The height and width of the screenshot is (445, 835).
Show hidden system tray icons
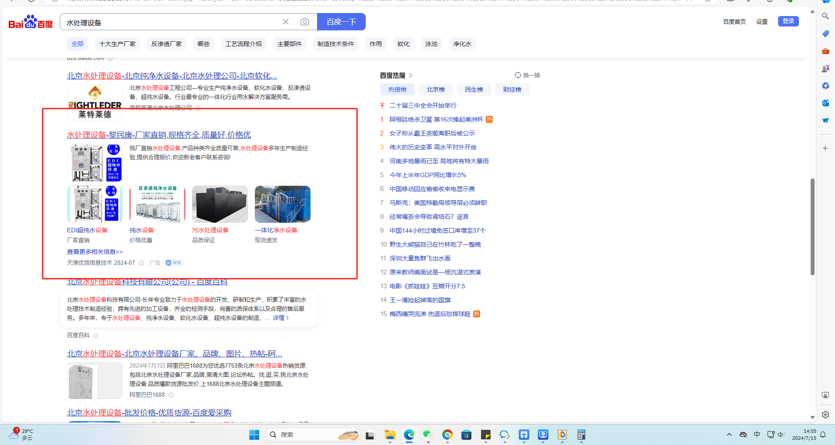pyautogui.click(x=729, y=435)
